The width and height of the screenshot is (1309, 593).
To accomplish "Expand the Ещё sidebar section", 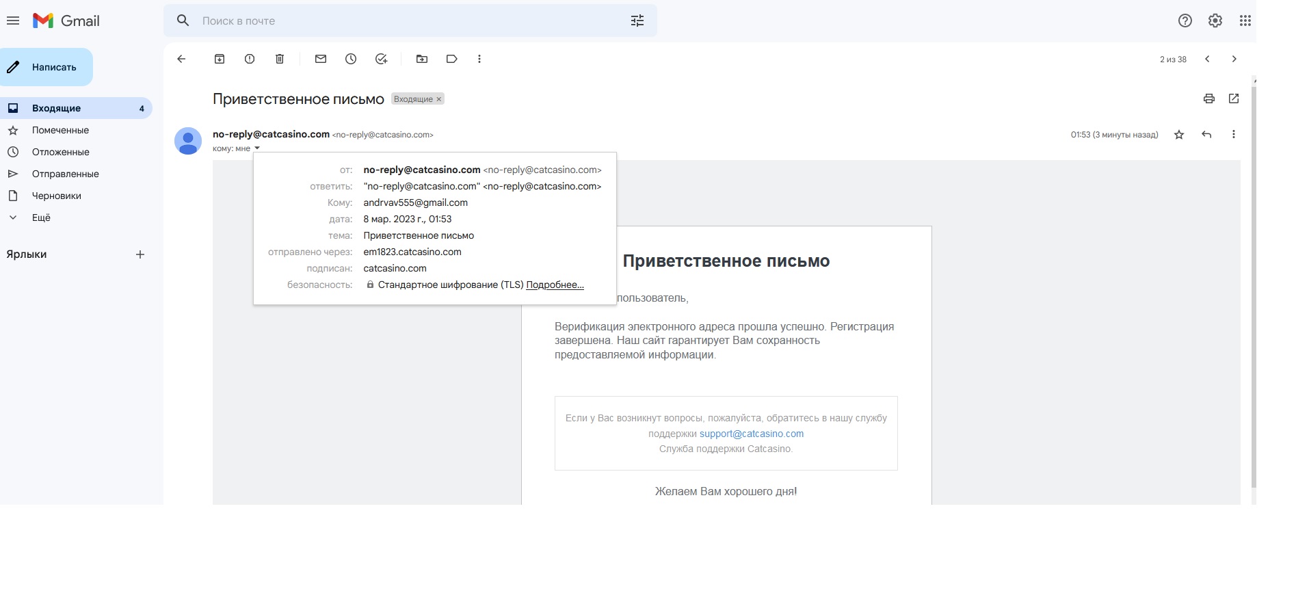I will click(x=41, y=218).
